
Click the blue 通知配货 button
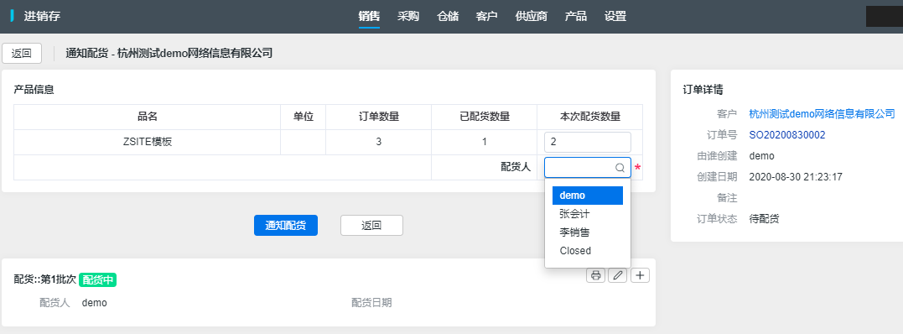coord(286,226)
